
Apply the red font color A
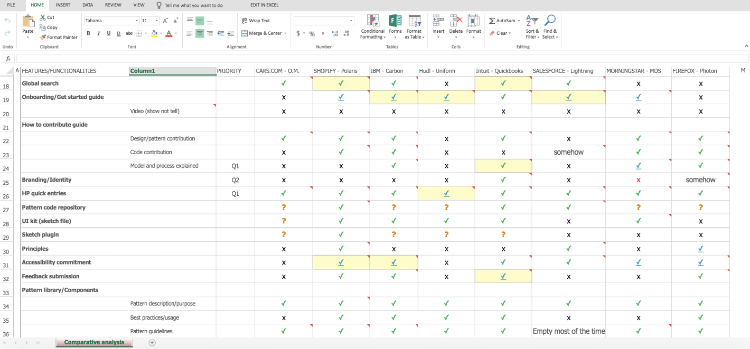168,33
